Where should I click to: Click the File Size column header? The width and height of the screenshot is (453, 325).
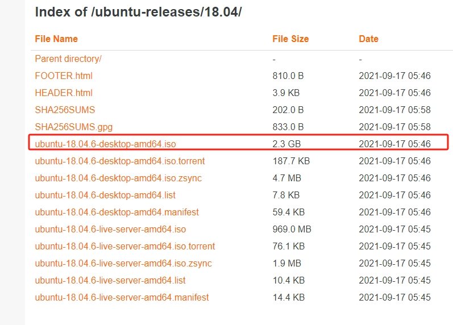pos(290,39)
